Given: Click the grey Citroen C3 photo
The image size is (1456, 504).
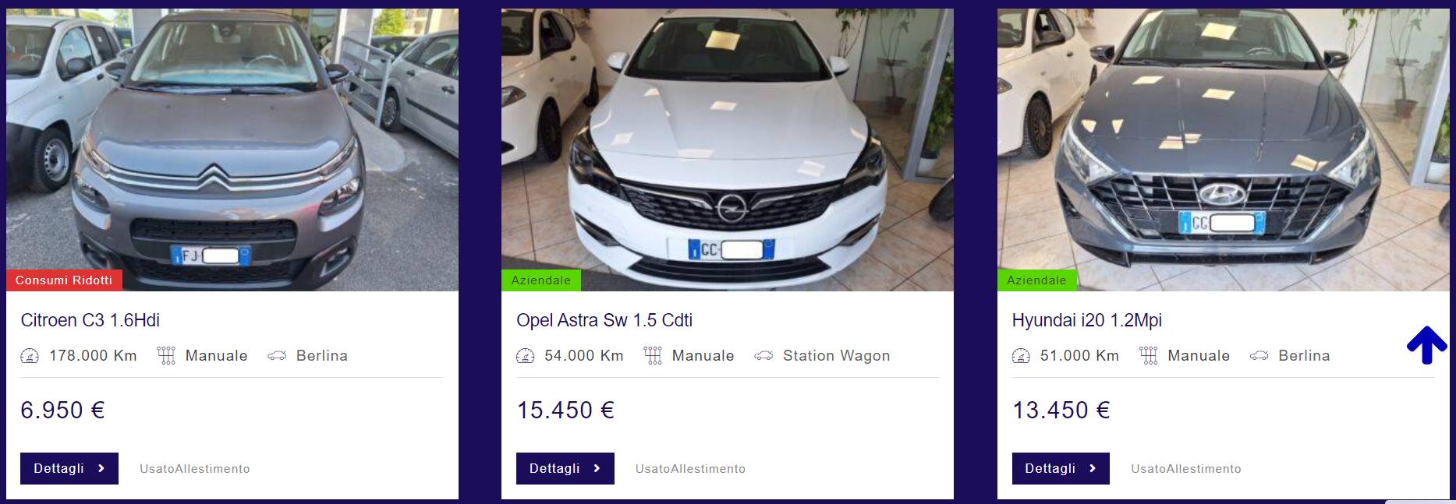Looking at the screenshot, I should tap(232, 150).
